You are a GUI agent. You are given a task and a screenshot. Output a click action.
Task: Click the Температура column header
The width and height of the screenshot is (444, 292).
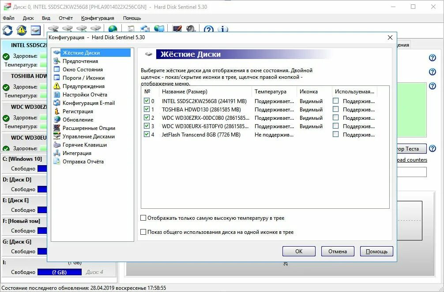click(x=274, y=92)
